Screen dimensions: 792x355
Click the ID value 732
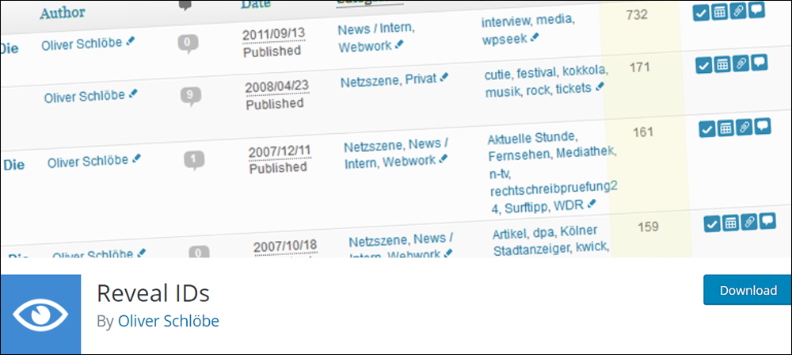tap(637, 15)
